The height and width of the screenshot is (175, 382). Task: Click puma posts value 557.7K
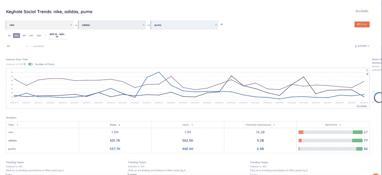click(115, 149)
